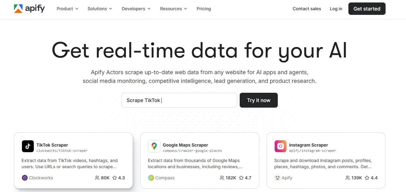This screenshot has height=192, width=406.
Task: Click the Log in link
Action: (336, 9)
